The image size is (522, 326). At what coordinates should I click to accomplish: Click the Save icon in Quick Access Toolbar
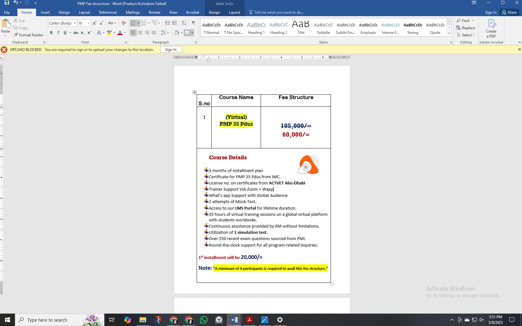pyautogui.click(x=7, y=2)
